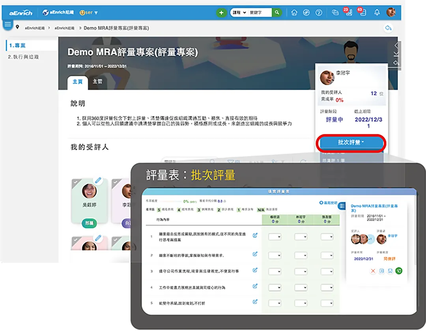Open first score dropdown for item 1
426x331 pixels.
[275, 237]
